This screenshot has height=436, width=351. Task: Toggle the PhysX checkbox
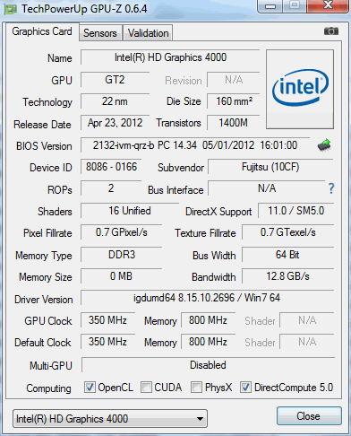(x=196, y=388)
